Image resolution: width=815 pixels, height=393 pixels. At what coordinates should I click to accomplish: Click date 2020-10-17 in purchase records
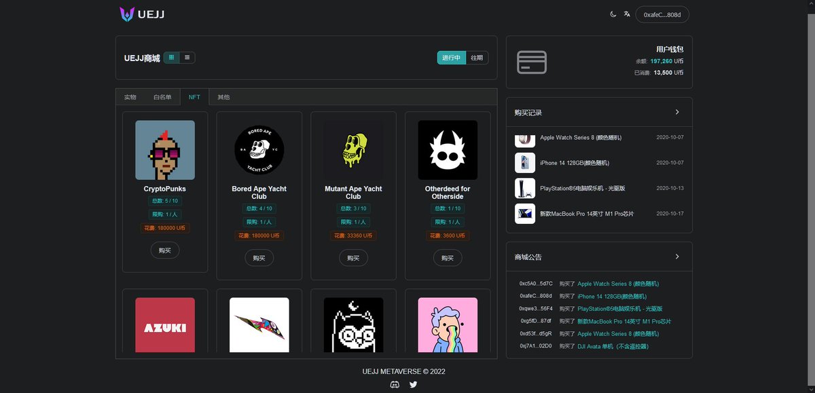670,214
